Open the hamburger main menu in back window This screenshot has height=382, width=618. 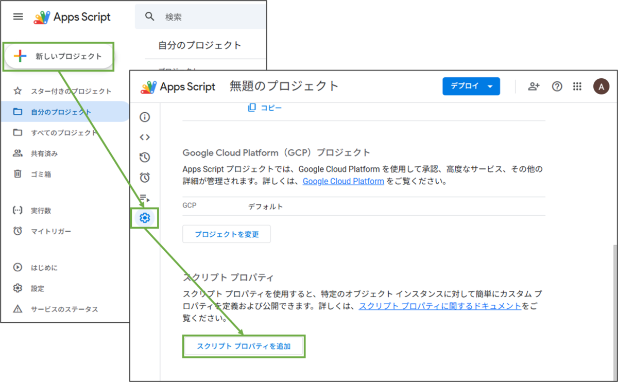pyautogui.click(x=18, y=16)
